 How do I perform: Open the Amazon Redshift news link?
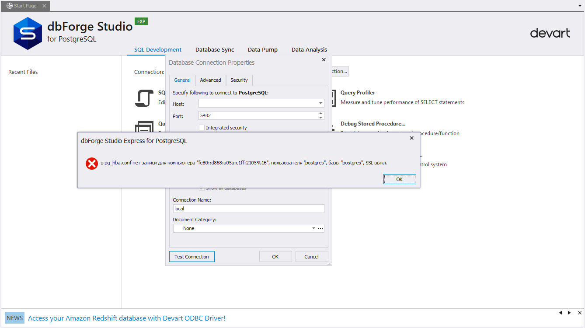(127, 318)
